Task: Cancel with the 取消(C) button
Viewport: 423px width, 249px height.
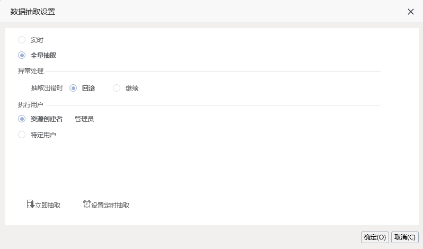Action: point(404,237)
